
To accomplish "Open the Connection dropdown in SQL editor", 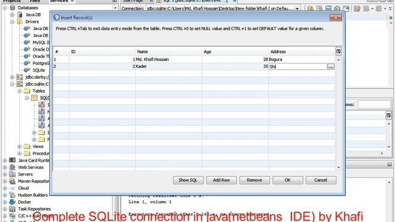I will (297, 9).
